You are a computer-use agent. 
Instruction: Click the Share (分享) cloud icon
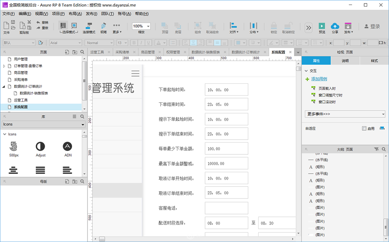pyautogui.click(x=335, y=26)
